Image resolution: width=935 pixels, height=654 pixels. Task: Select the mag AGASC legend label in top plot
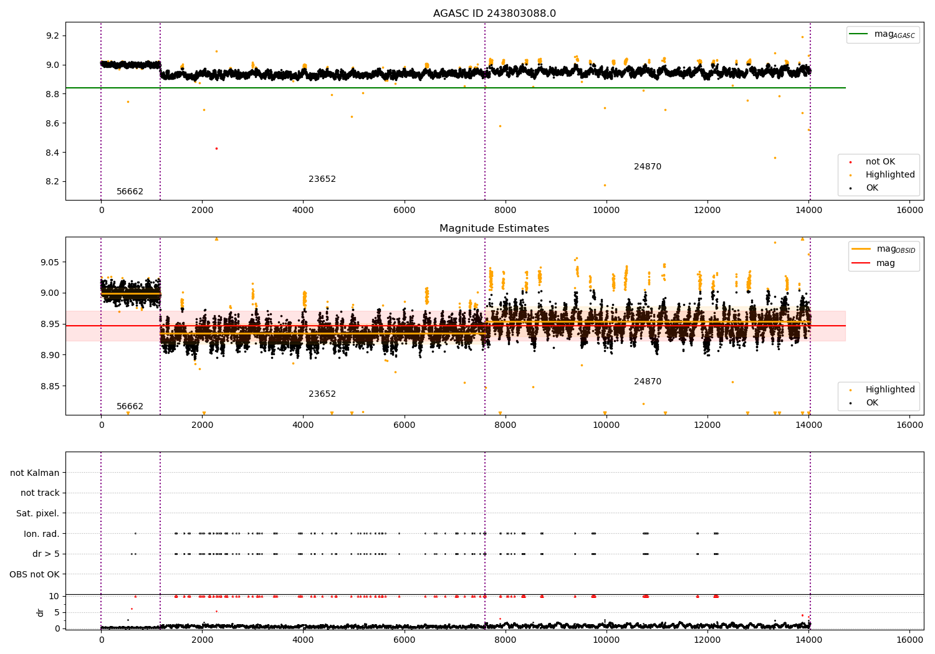coord(894,34)
